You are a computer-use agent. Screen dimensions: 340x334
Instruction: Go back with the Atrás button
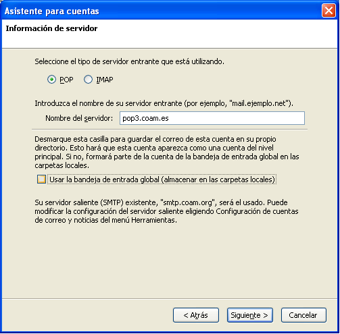coord(196,315)
